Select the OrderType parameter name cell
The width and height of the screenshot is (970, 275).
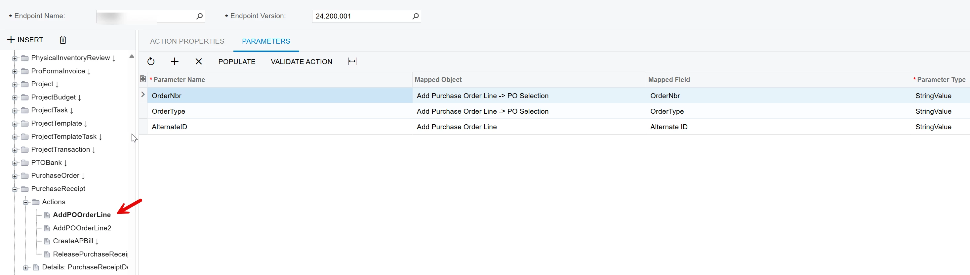(279, 111)
